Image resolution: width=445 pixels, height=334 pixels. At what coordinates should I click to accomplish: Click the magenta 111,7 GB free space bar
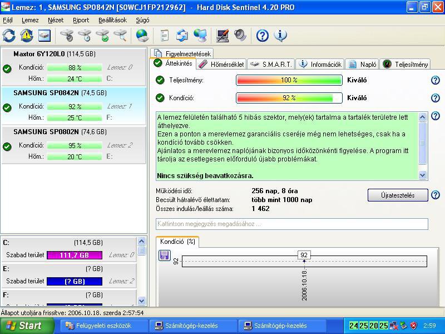(75, 255)
